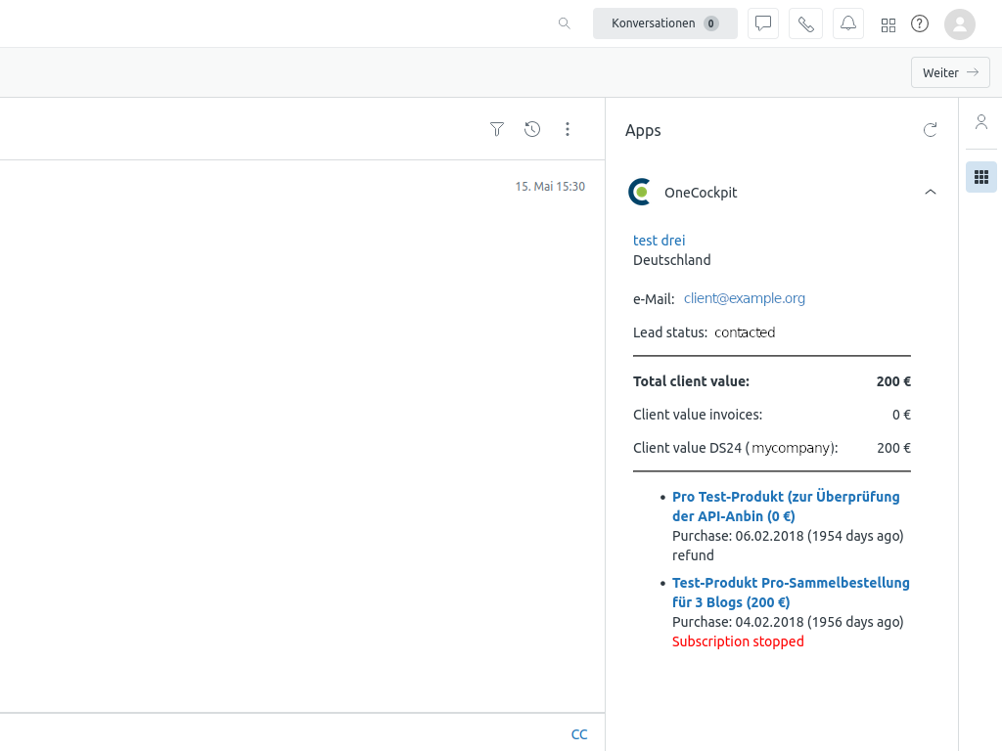Refresh the Apps panel
The width and height of the screenshot is (1002, 751).
[x=931, y=130]
